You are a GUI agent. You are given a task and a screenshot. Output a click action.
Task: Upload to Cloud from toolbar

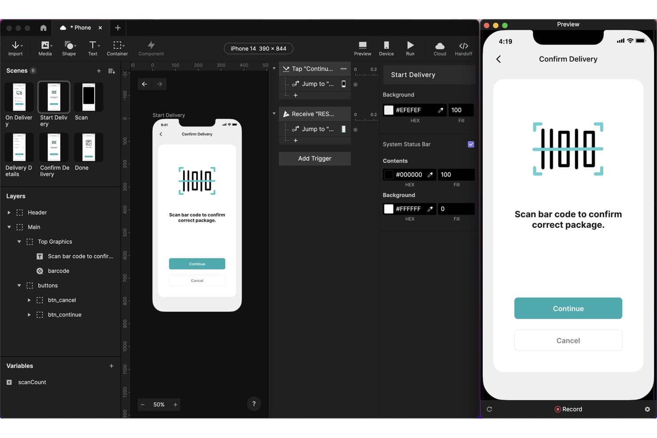[440, 48]
